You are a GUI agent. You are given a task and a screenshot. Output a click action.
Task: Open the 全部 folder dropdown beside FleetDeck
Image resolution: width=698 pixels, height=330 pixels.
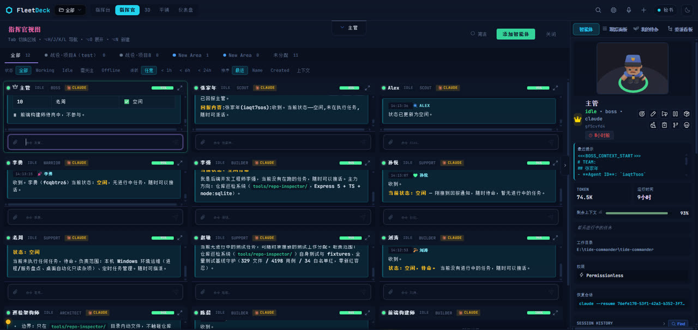pyautogui.click(x=70, y=10)
